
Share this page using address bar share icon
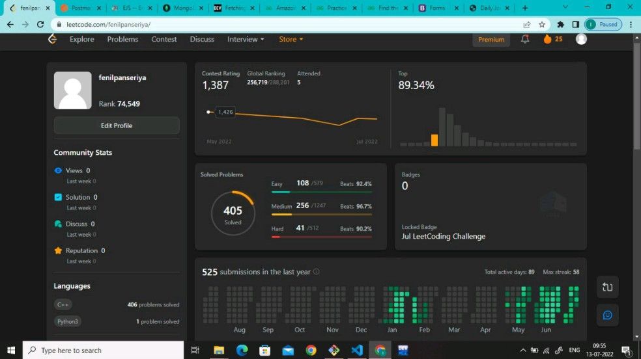tap(527, 25)
